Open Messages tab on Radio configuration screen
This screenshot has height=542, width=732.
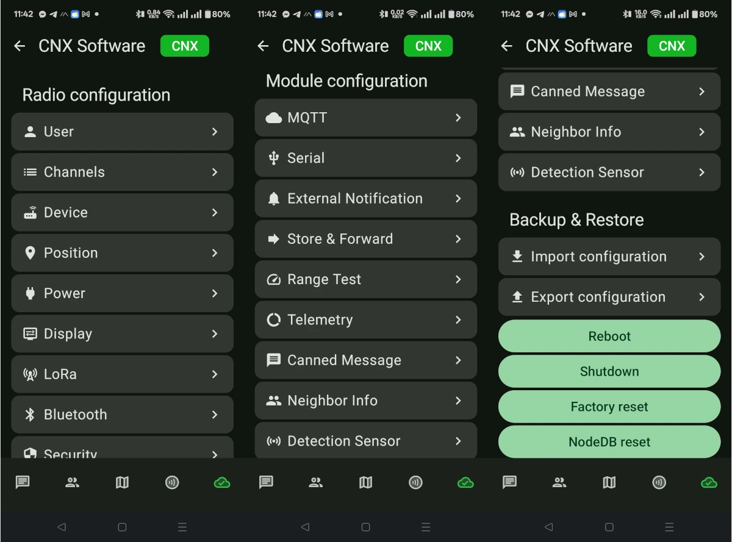coord(23,482)
